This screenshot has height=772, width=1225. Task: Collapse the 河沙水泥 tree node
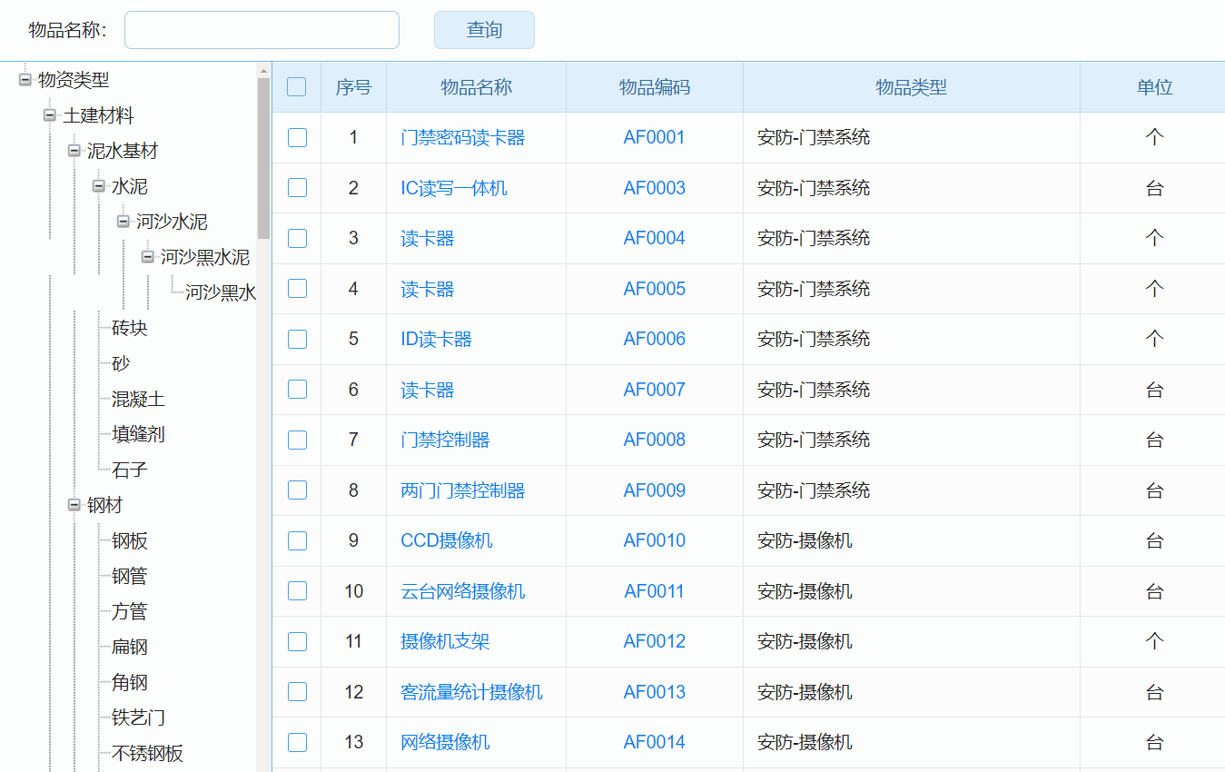pyautogui.click(x=123, y=222)
